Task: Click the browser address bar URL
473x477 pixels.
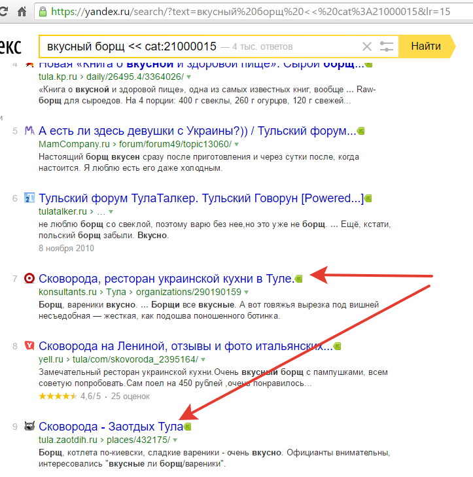Action: pyautogui.click(x=250, y=12)
